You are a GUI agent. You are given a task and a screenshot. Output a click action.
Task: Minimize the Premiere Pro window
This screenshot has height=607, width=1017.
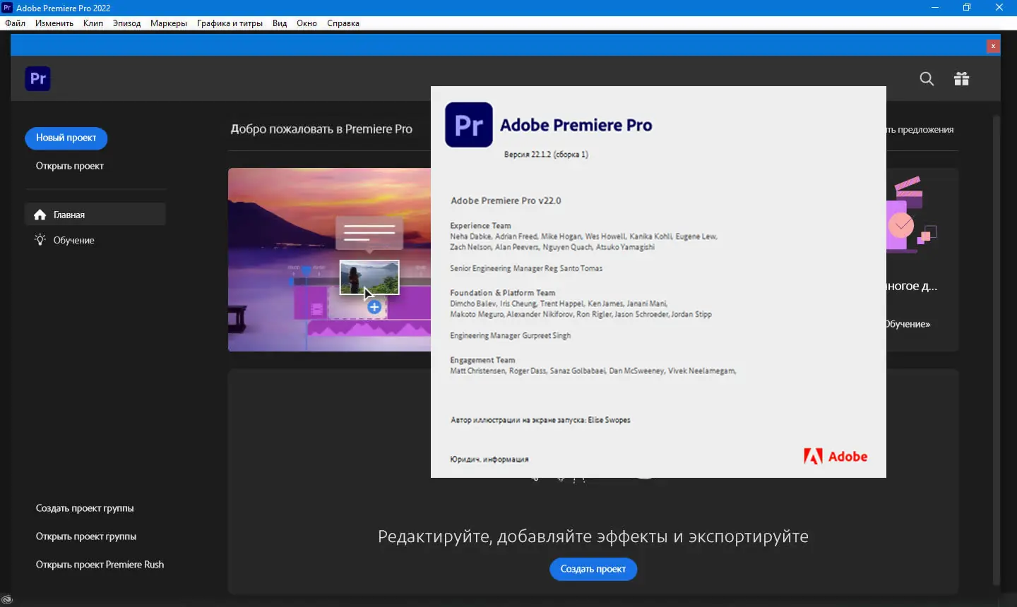point(935,8)
